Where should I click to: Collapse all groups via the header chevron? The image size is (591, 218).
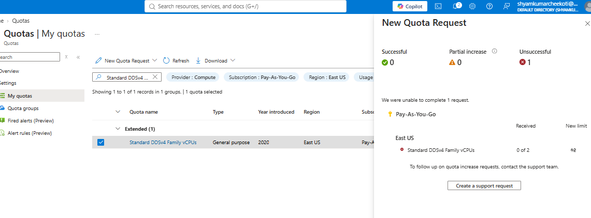click(118, 112)
